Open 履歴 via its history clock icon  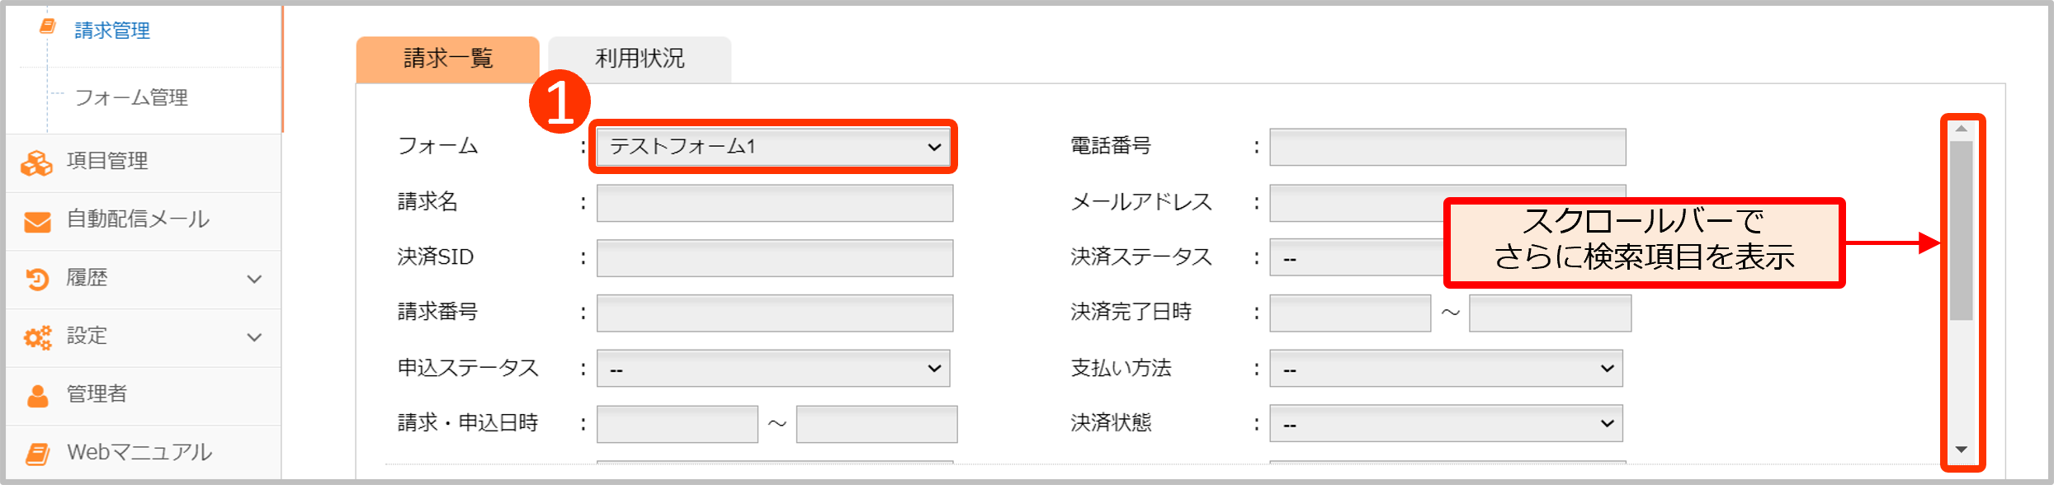(x=35, y=279)
